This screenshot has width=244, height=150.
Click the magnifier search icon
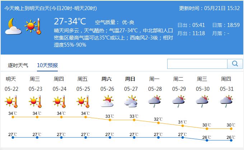click(x=235, y=64)
